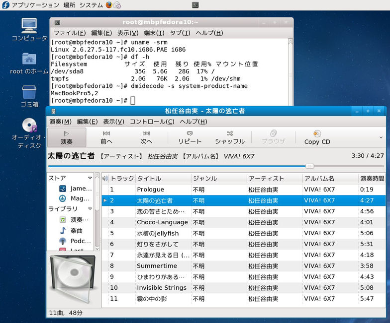This screenshot has width=390, height=323.
Task: Open 編集(E) menu in Rhythmbox
Action: pos(88,122)
